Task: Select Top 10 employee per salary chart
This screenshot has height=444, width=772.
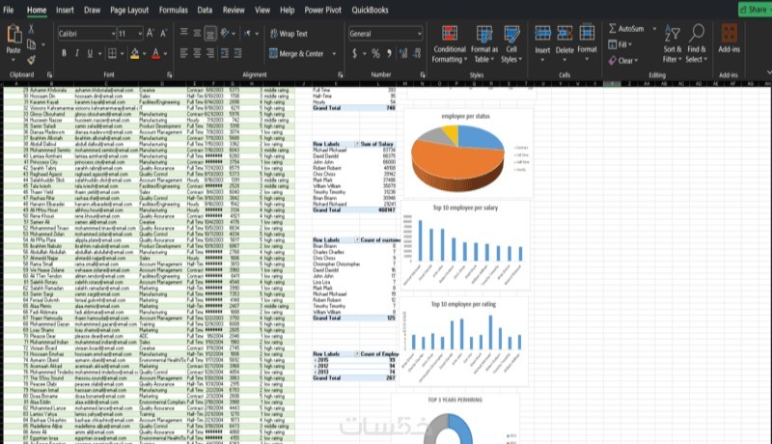Action: click(466, 244)
